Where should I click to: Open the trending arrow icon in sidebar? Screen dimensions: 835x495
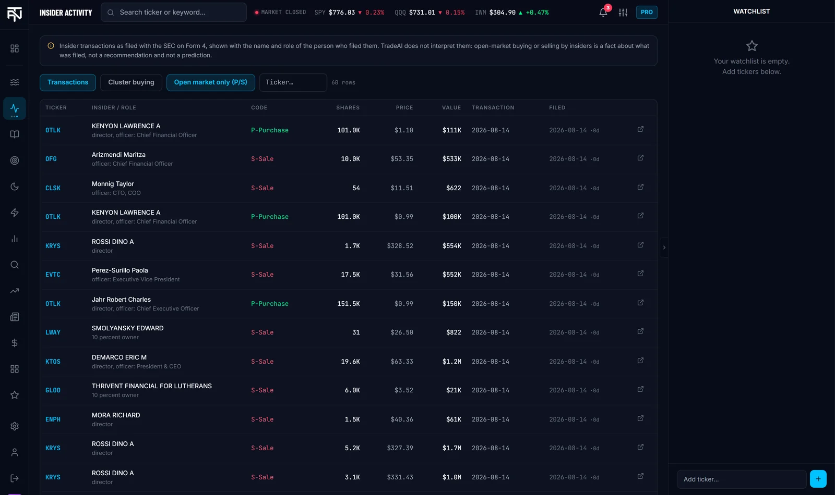[x=15, y=291]
